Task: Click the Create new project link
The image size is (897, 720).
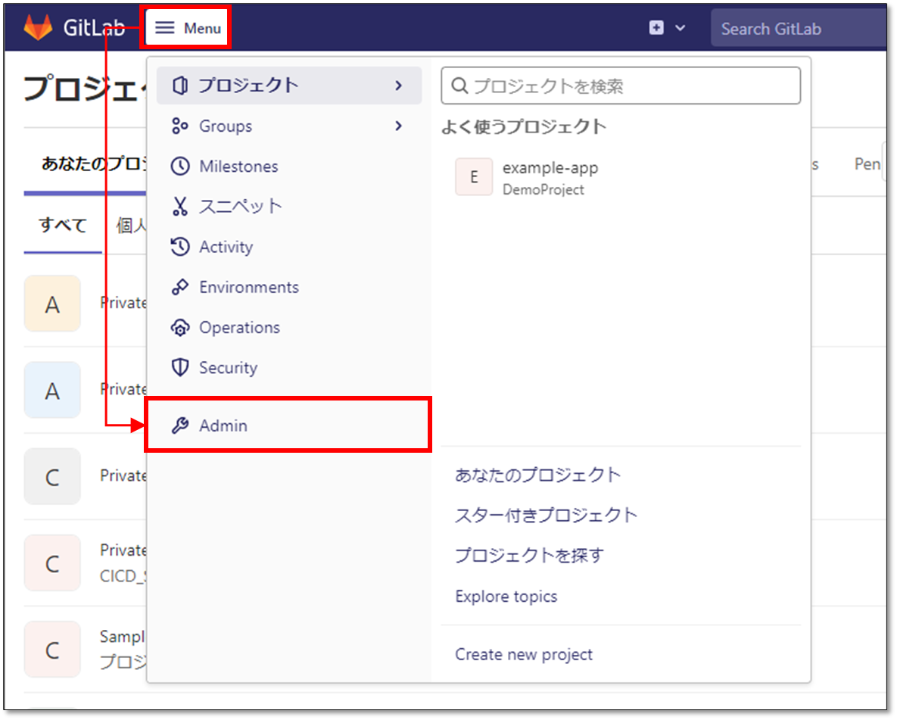Action: click(524, 654)
